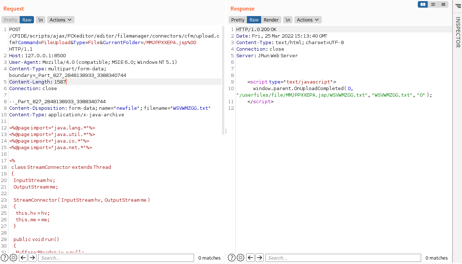This screenshot has width=462, height=264.
Task: Click the /userfiles/file/MMJPPXXEPA.jsp path string
Action: coord(302,95)
